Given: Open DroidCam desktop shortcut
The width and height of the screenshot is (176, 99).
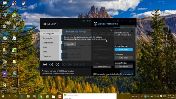Looking at the screenshot, I should pos(14,16).
